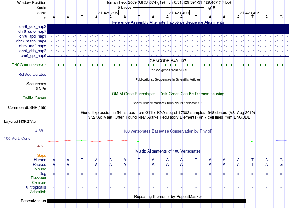
Task: Click the chr6: ruler label
Action: pyautogui.click(x=42, y=13)
